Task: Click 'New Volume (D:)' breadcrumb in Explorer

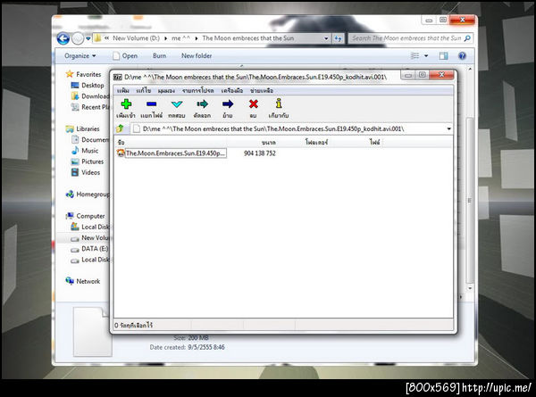Action: coord(136,38)
